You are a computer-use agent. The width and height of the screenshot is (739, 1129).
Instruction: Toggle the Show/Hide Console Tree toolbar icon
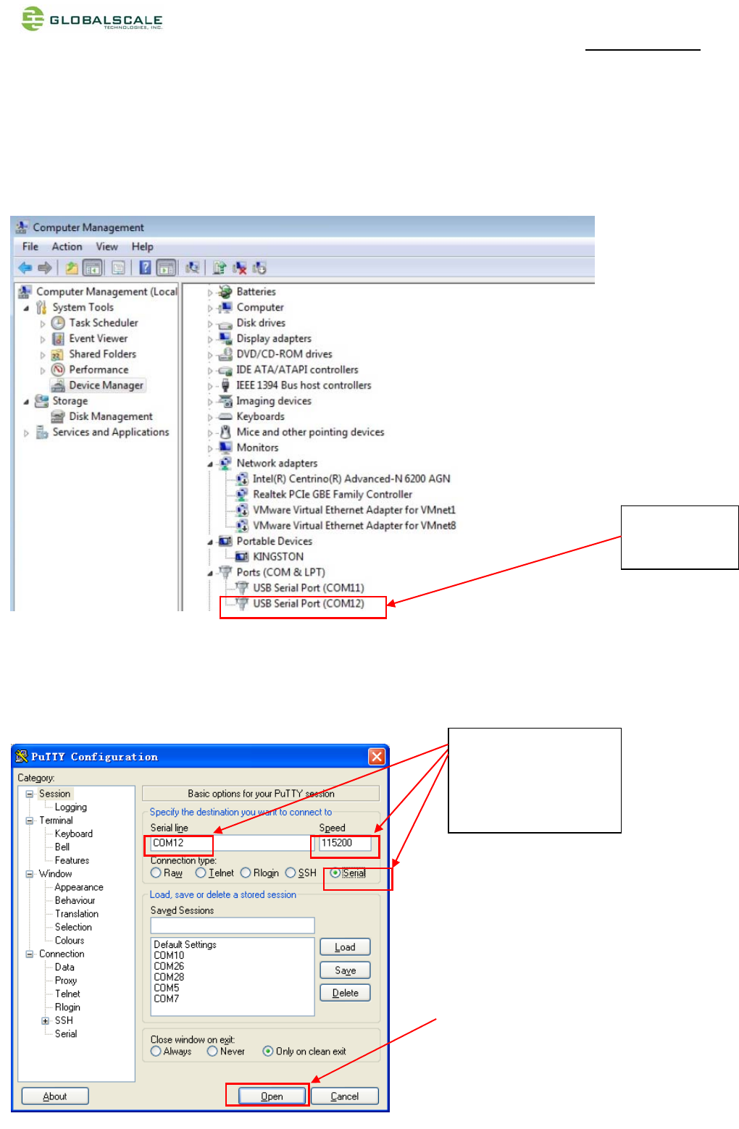[x=92, y=268]
